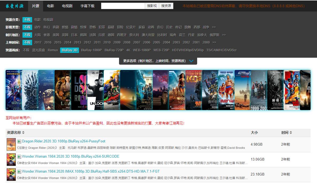This screenshot has width=317, height=183.
Task: Open the carousel poster showing 1999
Action: point(259,90)
